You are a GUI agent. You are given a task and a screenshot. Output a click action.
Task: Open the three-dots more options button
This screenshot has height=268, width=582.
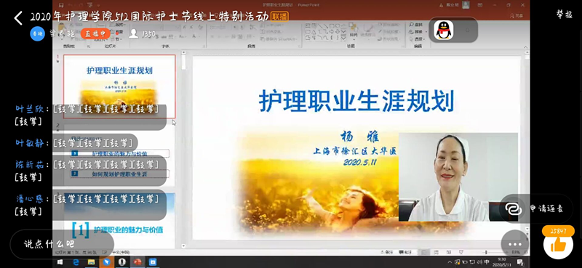[515, 244]
